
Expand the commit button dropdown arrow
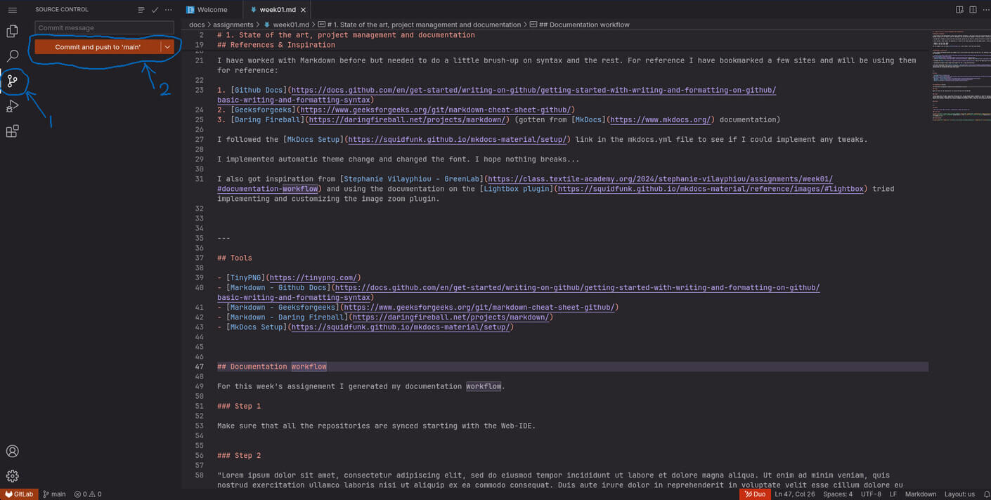(167, 47)
